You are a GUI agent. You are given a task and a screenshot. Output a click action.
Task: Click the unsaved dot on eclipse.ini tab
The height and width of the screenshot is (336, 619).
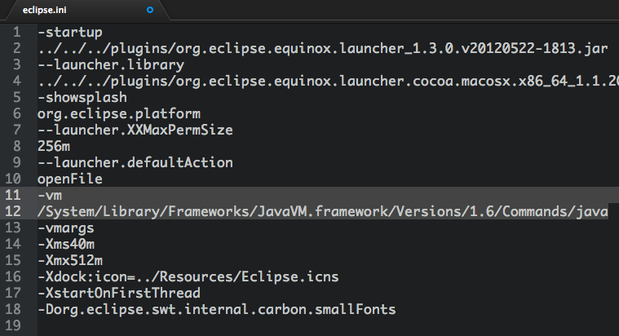(x=150, y=10)
